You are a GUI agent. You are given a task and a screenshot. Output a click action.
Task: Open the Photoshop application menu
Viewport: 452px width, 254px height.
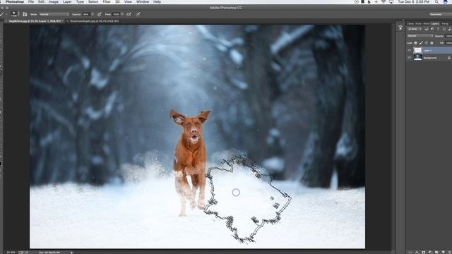click(x=14, y=1)
